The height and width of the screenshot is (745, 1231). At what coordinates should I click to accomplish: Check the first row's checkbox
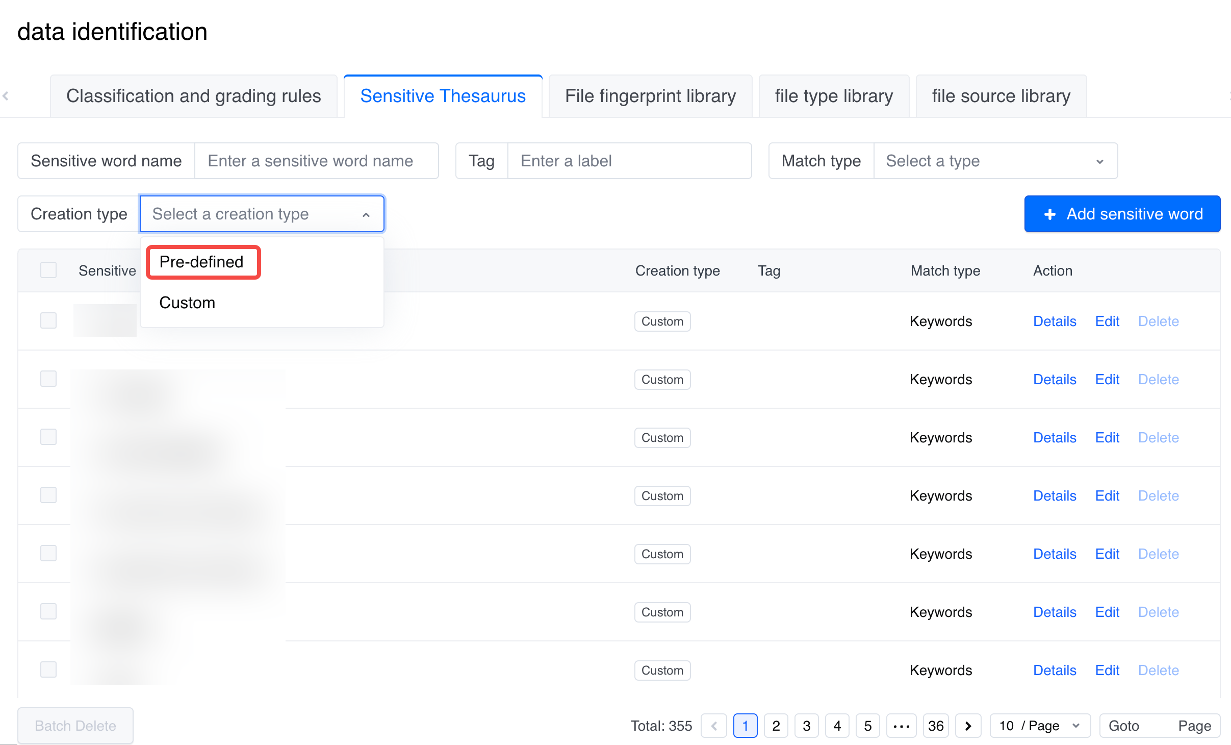tap(48, 321)
